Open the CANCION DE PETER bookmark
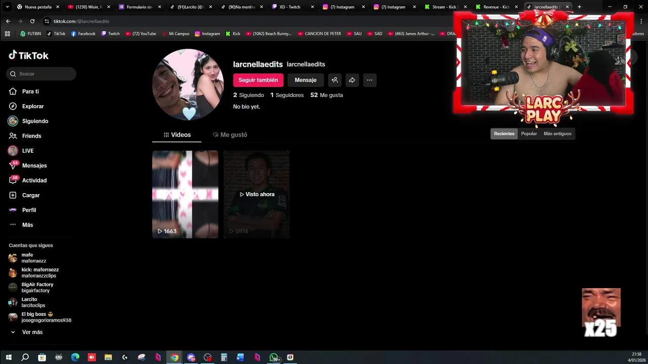This screenshot has width=648, height=364. click(x=319, y=34)
